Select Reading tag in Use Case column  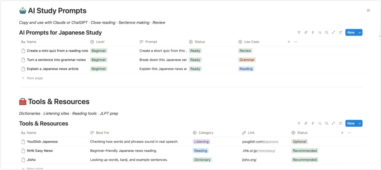pyautogui.click(x=246, y=69)
